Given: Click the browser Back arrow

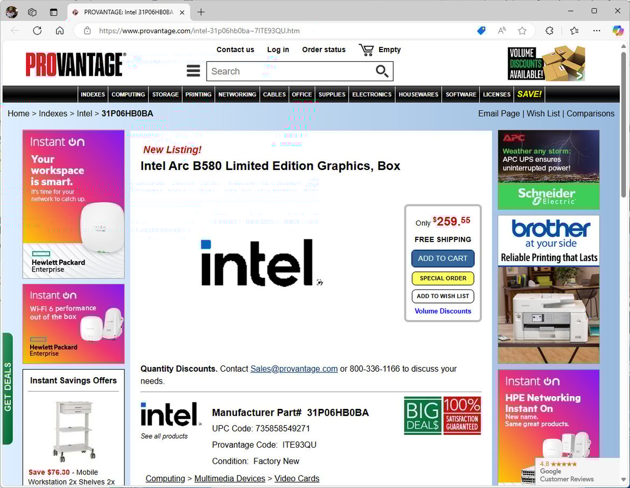Looking at the screenshot, I should point(15,31).
